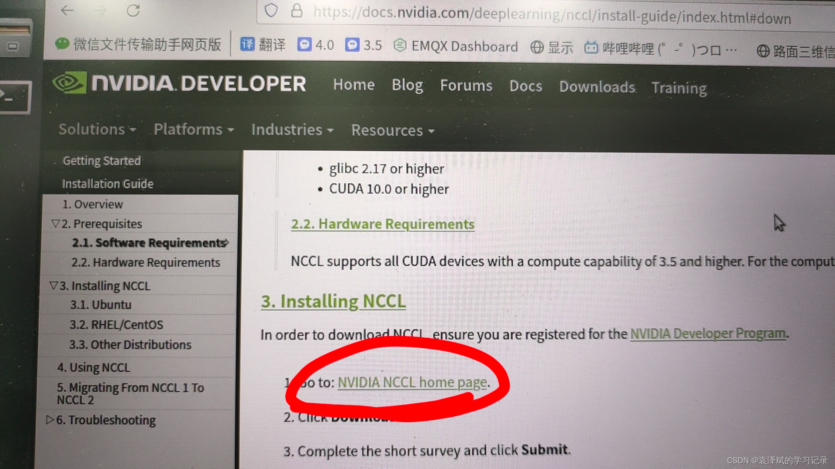Open the 哔哩哔哩 bilibili bookmark

coord(660,49)
